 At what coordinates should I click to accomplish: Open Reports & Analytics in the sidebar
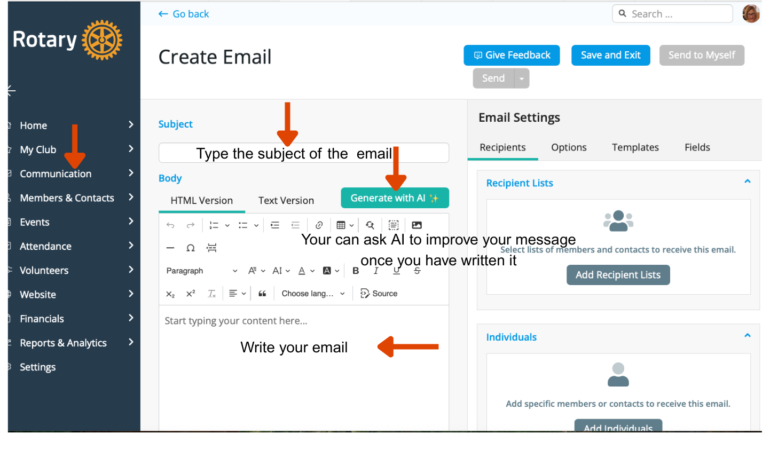(x=63, y=343)
